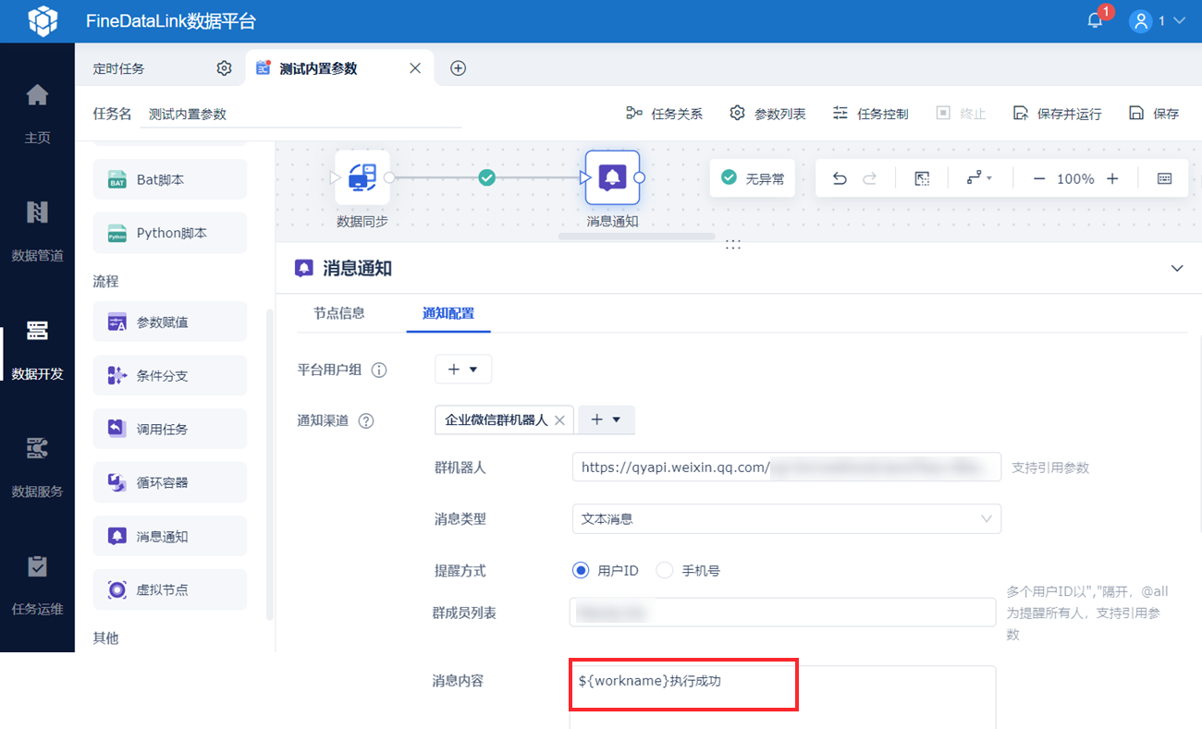Add the Bat脚本 node
Screen dimensions: 1202x729
[x=170, y=179]
